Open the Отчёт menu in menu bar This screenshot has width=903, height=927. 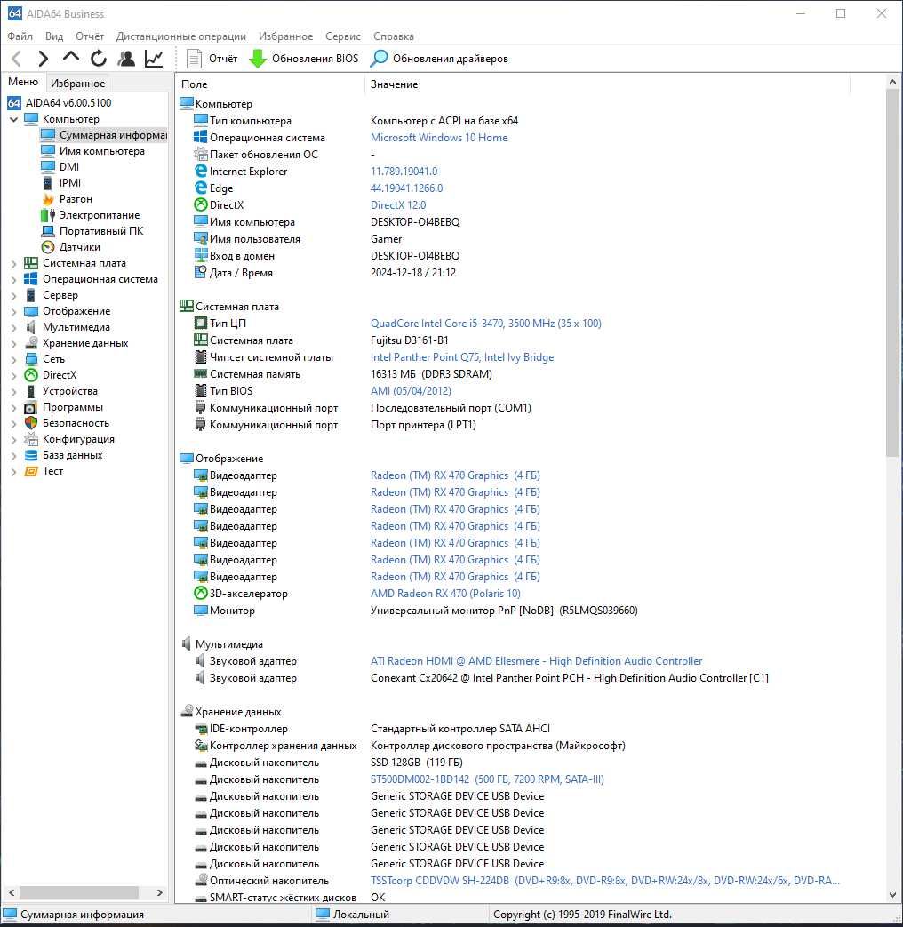[89, 36]
